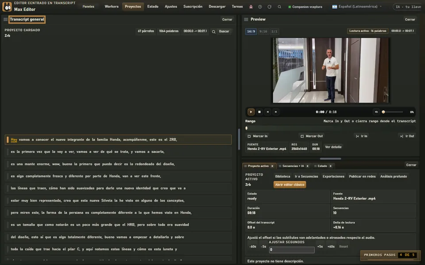Close the Proyecto activo tab
This screenshot has height=265, width=425.
[272, 166]
